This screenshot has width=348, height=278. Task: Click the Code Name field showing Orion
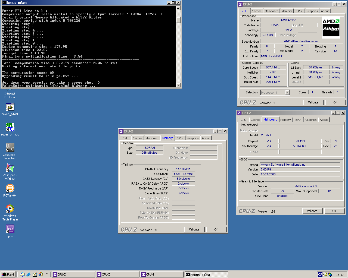[x=275, y=25]
